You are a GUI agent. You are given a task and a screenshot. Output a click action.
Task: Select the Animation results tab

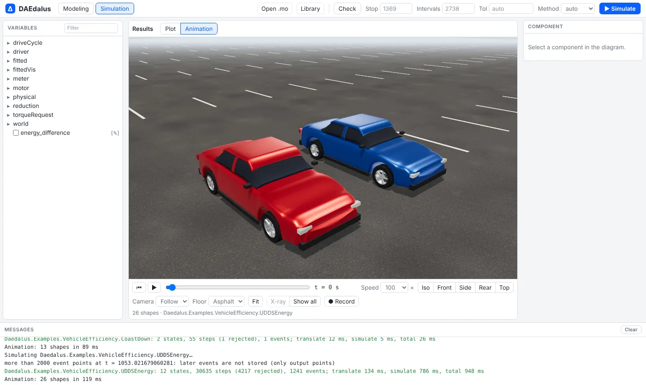[x=199, y=29]
